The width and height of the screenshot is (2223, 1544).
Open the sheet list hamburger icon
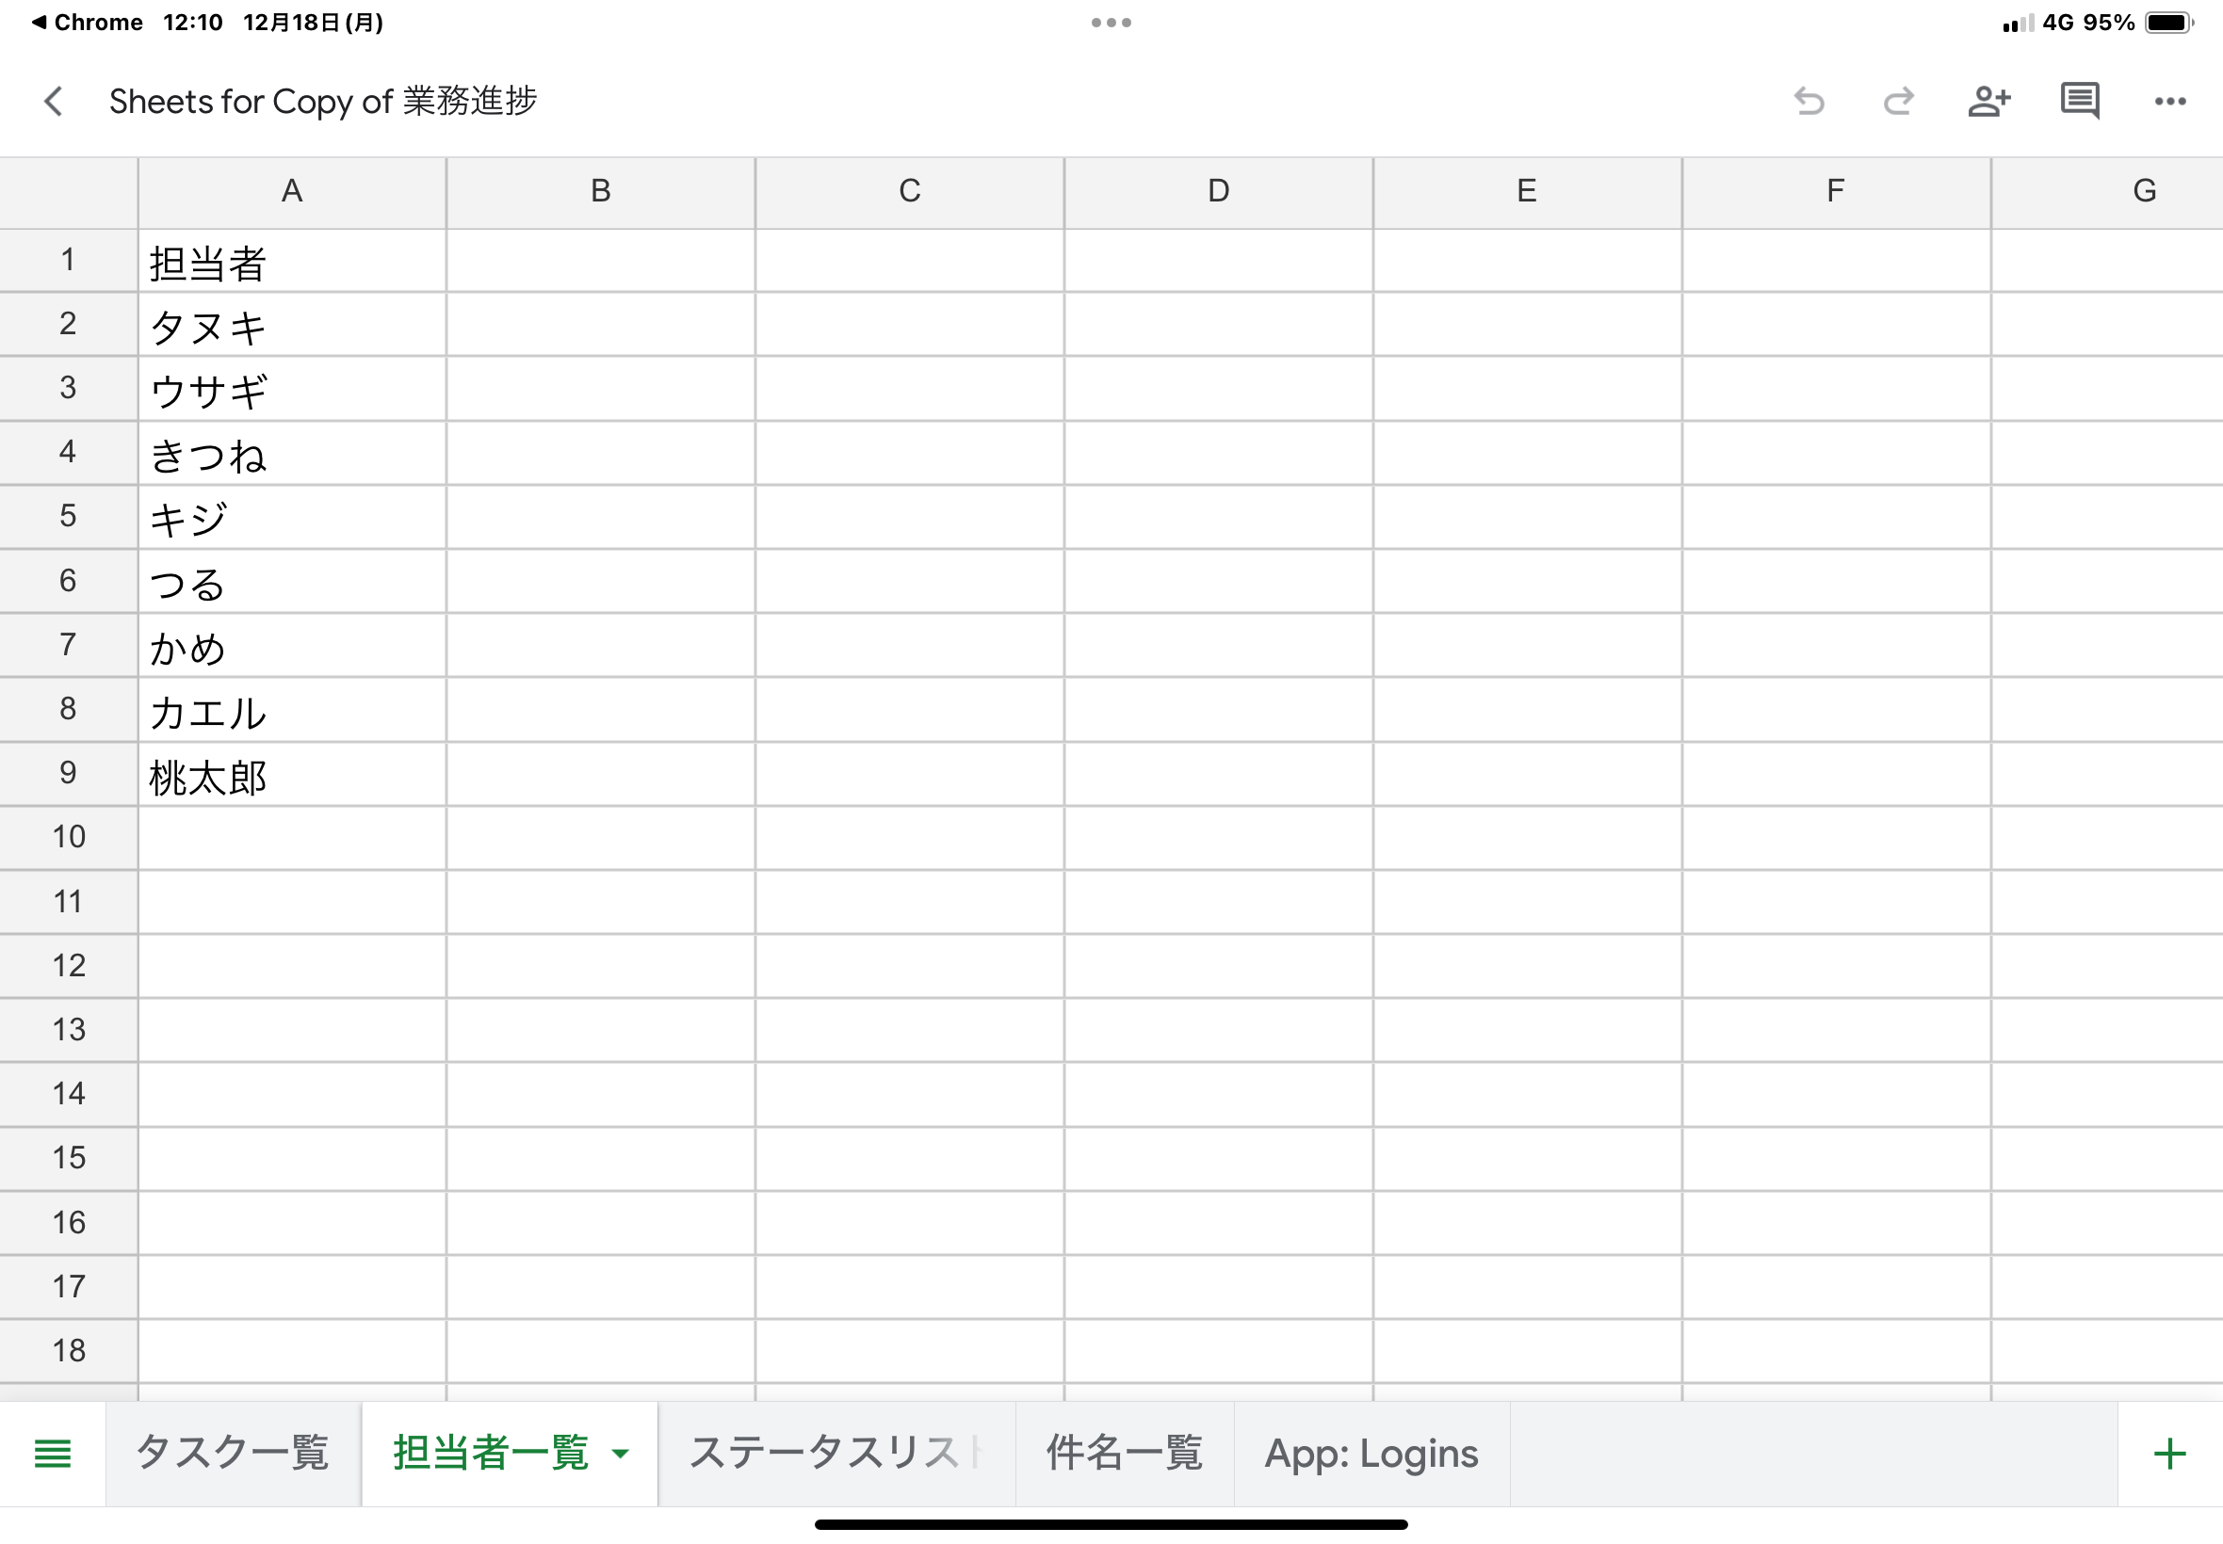click(54, 1452)
